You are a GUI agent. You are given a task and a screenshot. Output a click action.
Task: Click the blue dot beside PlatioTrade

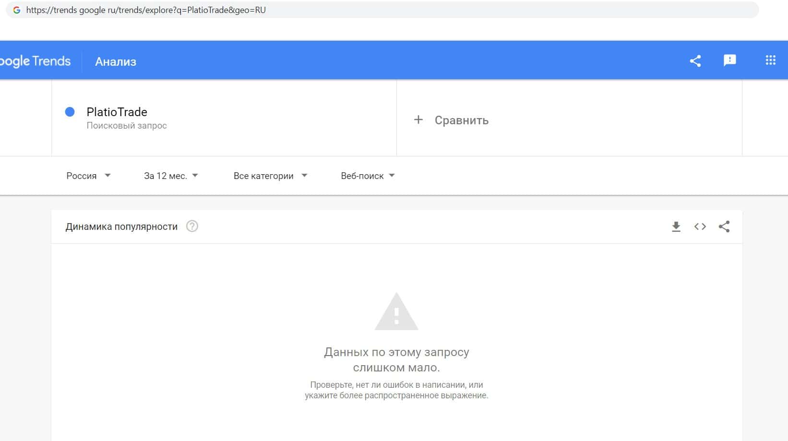point(70,112)
